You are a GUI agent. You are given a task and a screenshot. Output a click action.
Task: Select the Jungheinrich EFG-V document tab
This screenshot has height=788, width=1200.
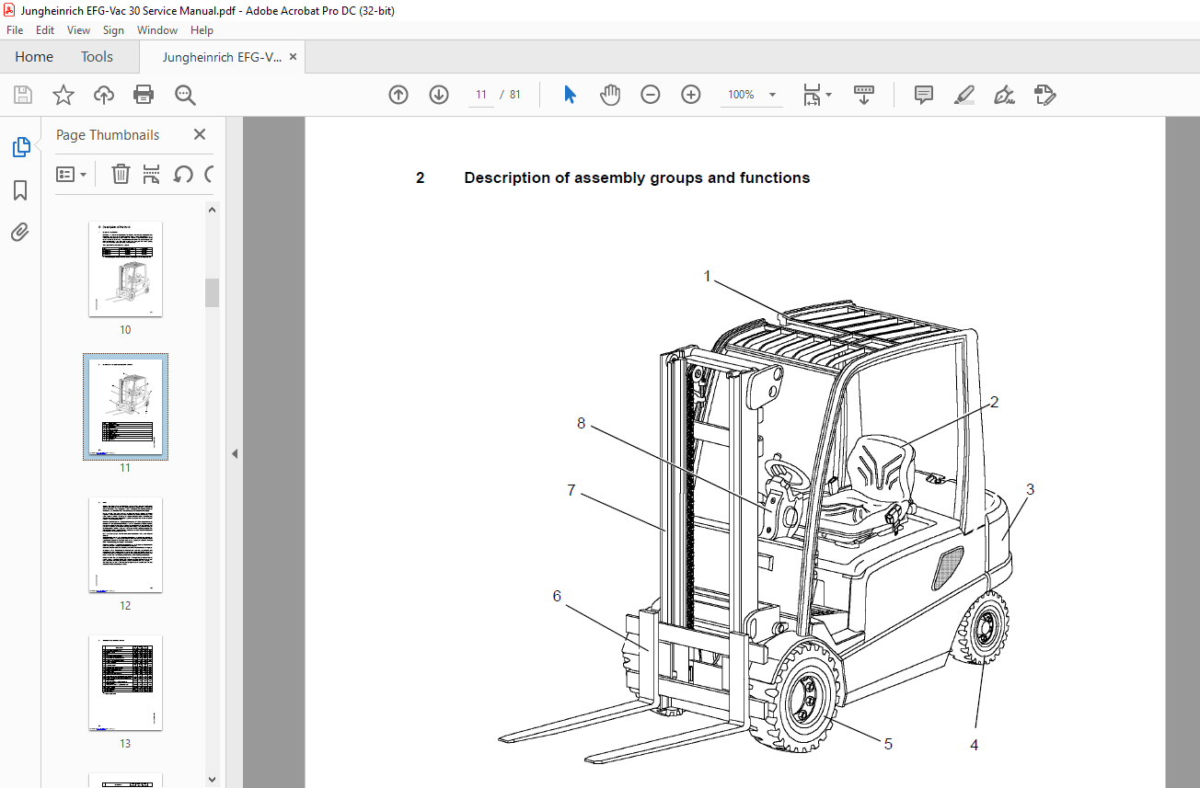[x=222, y=57]
